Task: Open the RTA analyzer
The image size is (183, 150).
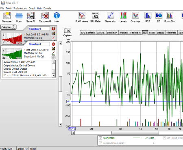Action: click(x=148, y=15)
